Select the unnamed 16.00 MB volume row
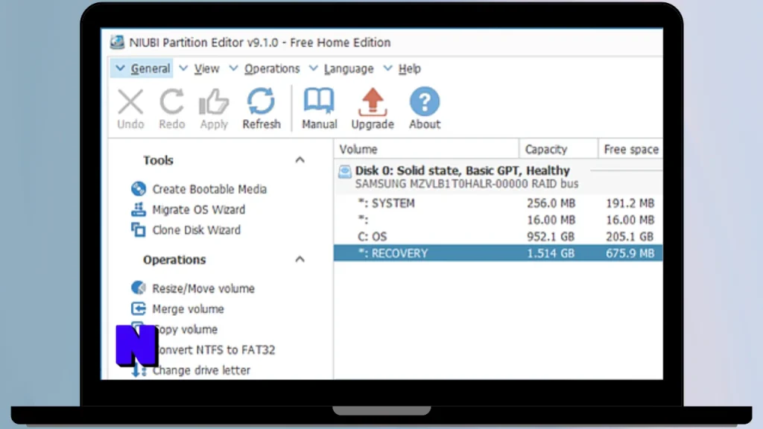 tap(498, 220)
